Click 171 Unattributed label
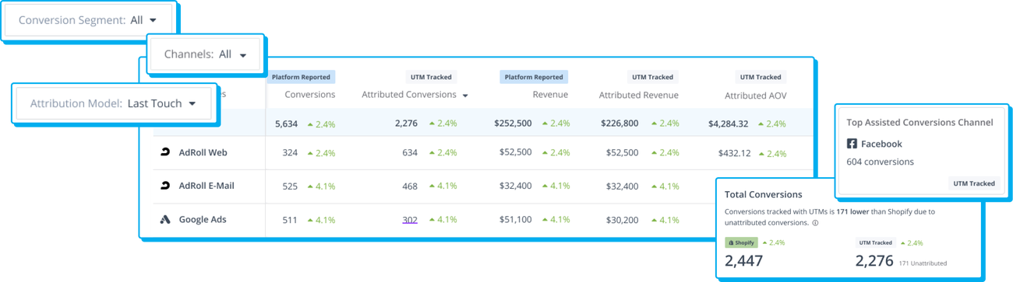 tap(923, 263)
